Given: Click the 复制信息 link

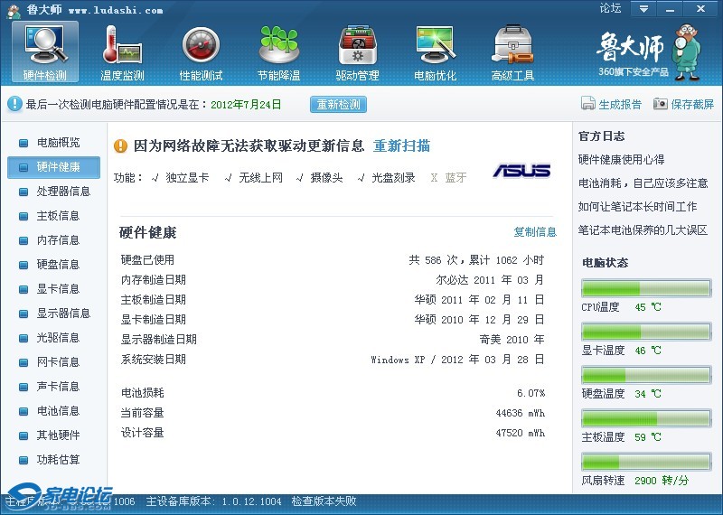Looking at the screenshot, I should pyautogui.click(x=535, y=232).
